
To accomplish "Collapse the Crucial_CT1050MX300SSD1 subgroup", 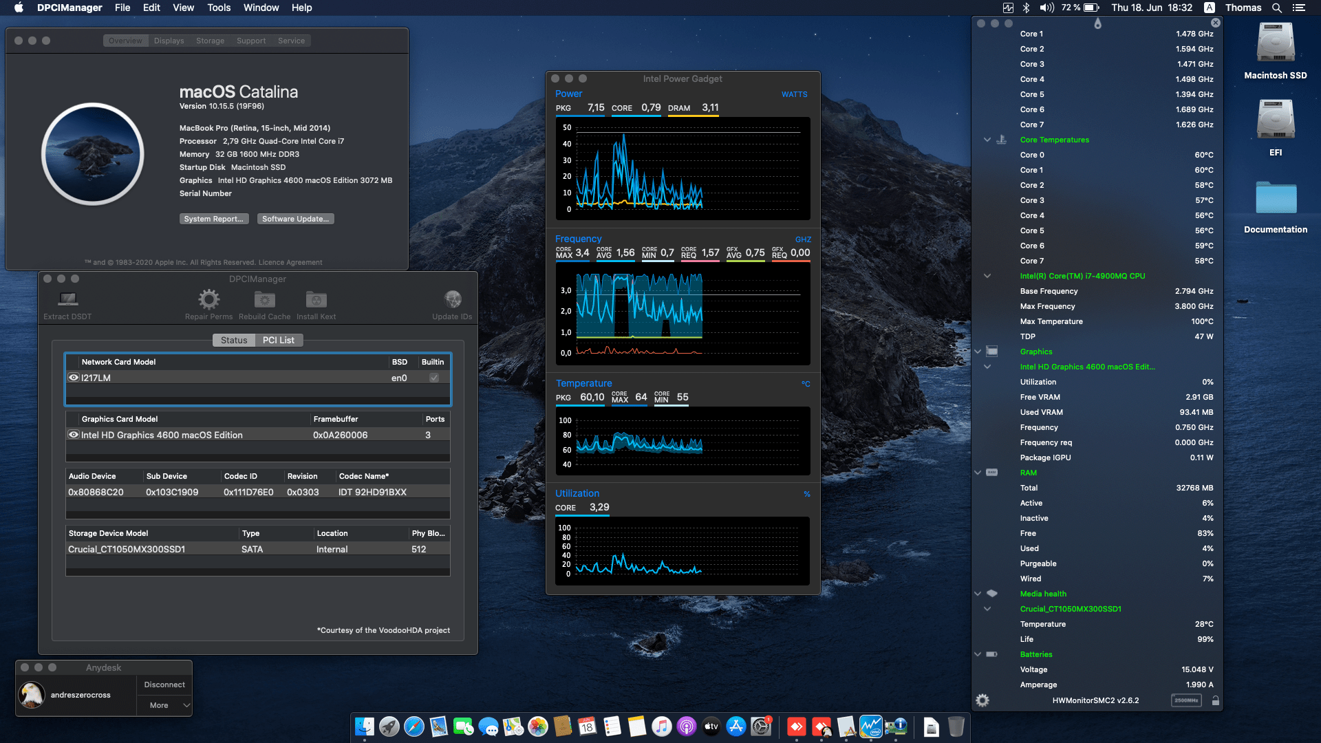I will coord(987,609).
